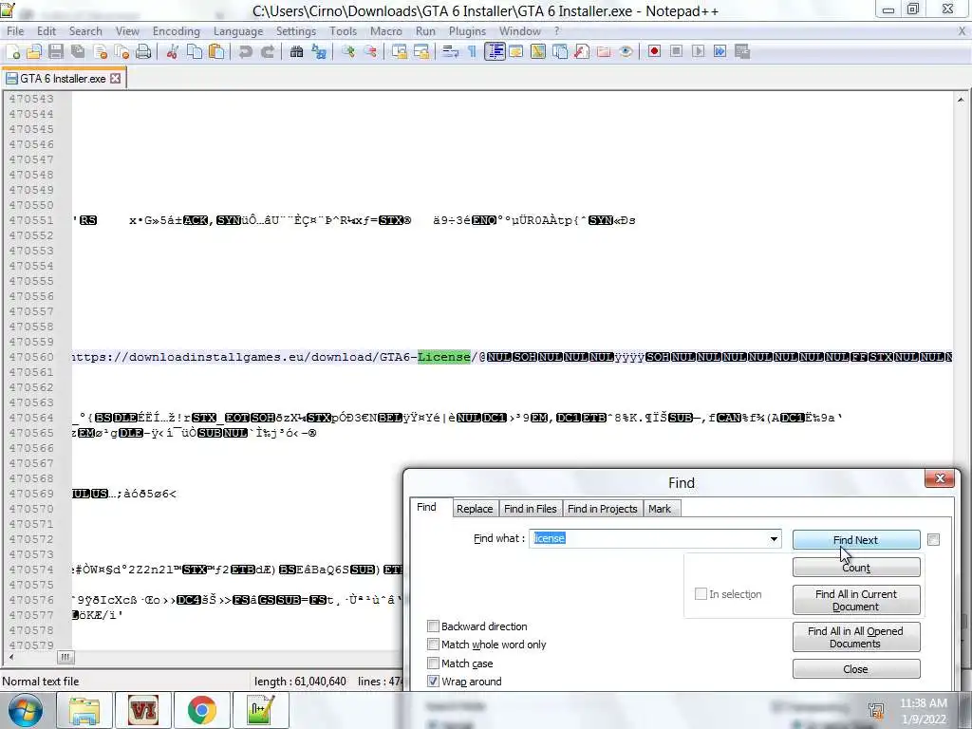Click the Redo arrow icon
This screenshot has width=972, height=729.
pyautogui.click(x=267, y=52)
